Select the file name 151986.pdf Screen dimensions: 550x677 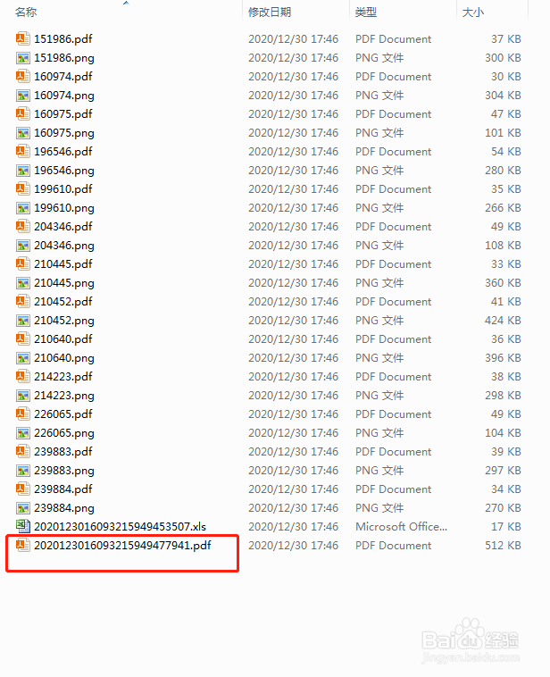coord(63,39)
